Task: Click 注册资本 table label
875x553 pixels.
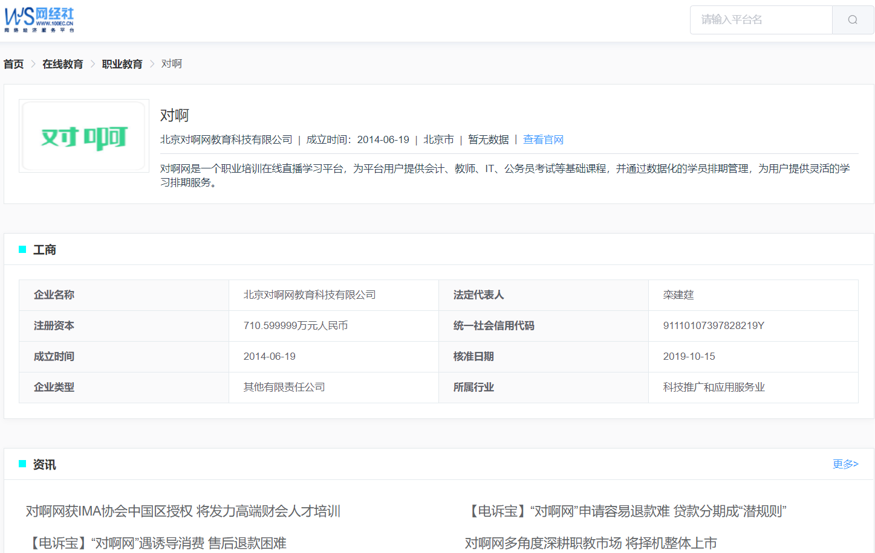Action: point(54,325)
